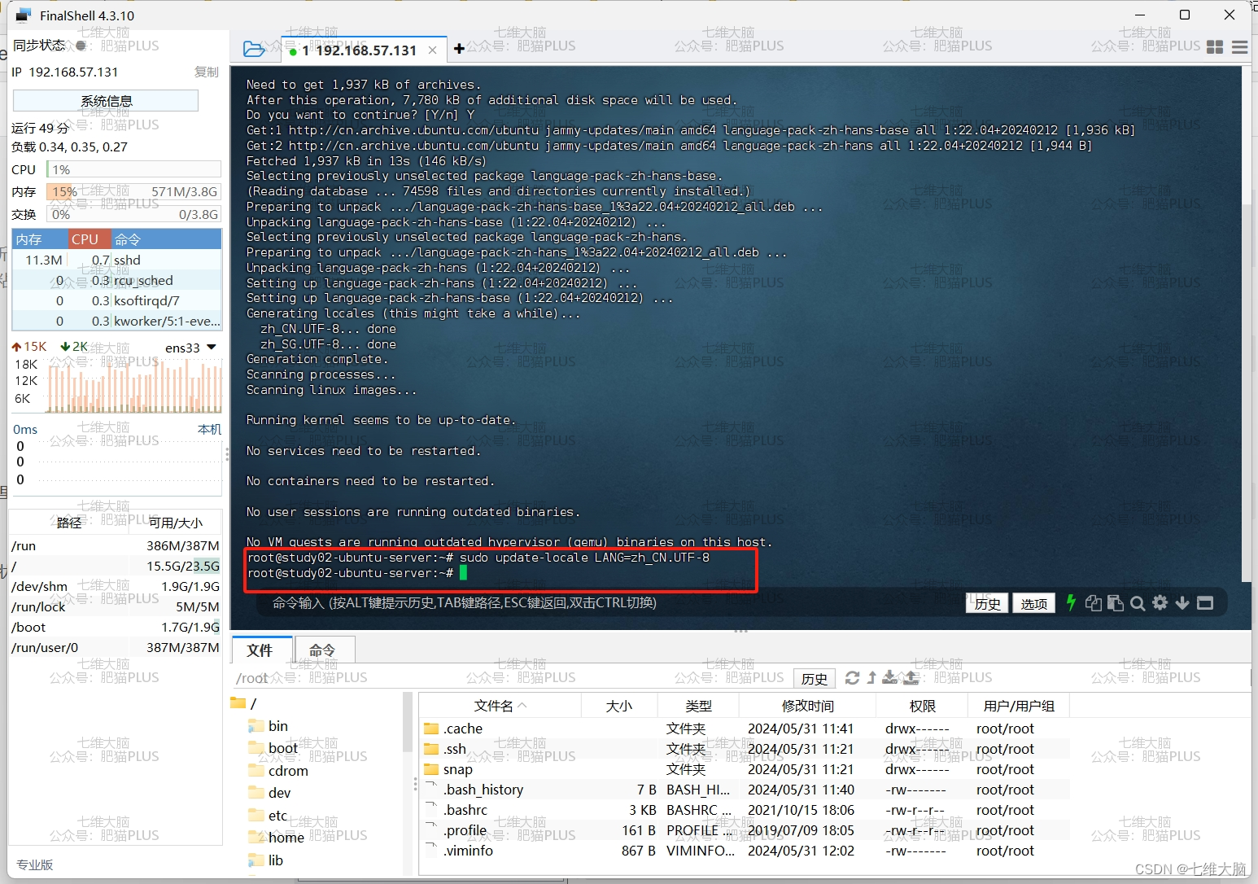The image size is (1258, 884).
Task: Click the /root path field
Action: click(510, 678)
